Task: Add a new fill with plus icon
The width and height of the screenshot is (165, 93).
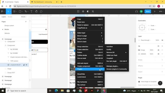Action: coord(162,46)
